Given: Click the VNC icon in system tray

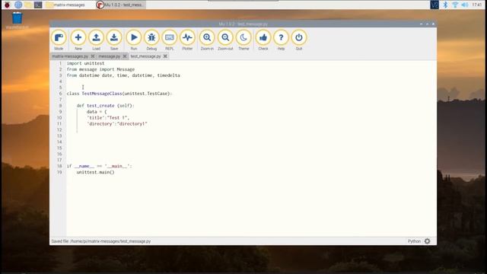Looking at the screenshot, I should click(434, 5).
